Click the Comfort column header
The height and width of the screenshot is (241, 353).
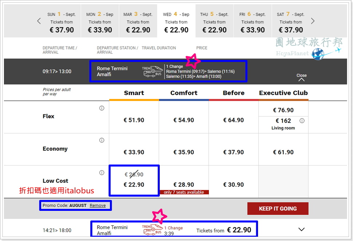(184, 93)
